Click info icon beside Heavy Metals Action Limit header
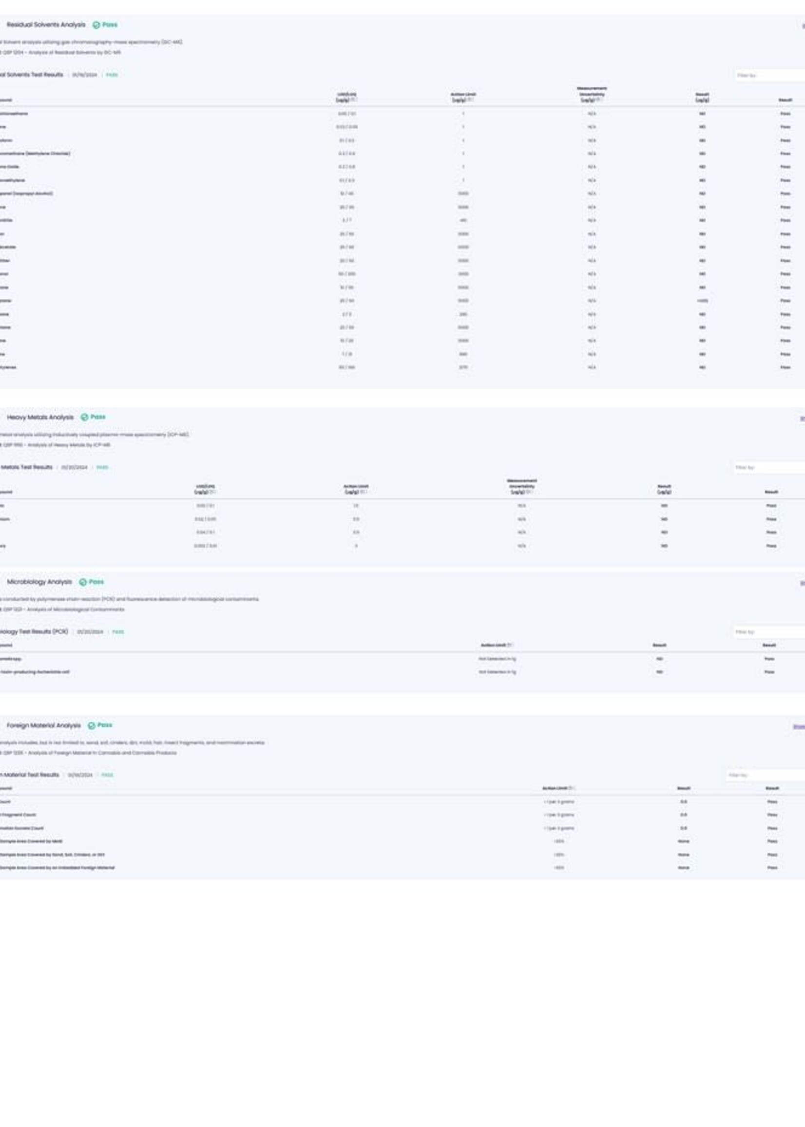This screenshot has height=1127, width=805. tap(364, 492)
